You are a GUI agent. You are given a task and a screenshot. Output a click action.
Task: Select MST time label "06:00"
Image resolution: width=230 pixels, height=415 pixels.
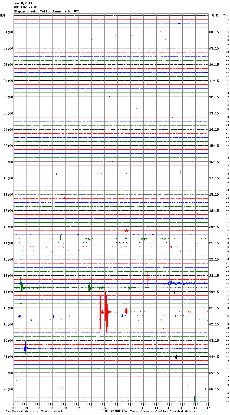(8, 113)
